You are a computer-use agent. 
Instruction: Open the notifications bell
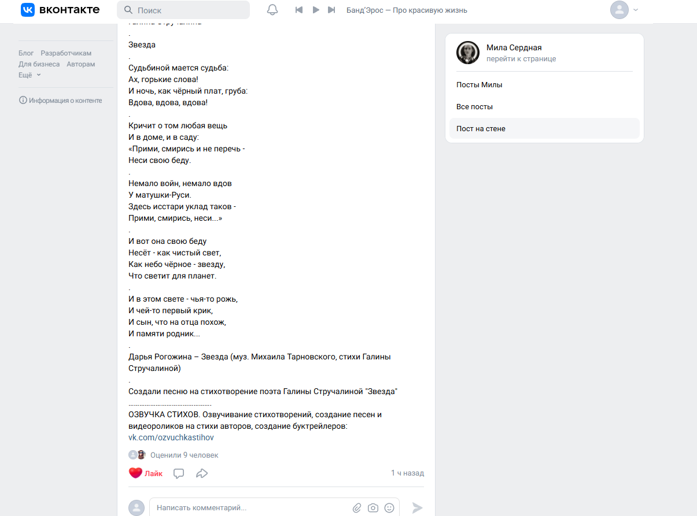click(272, 10)
